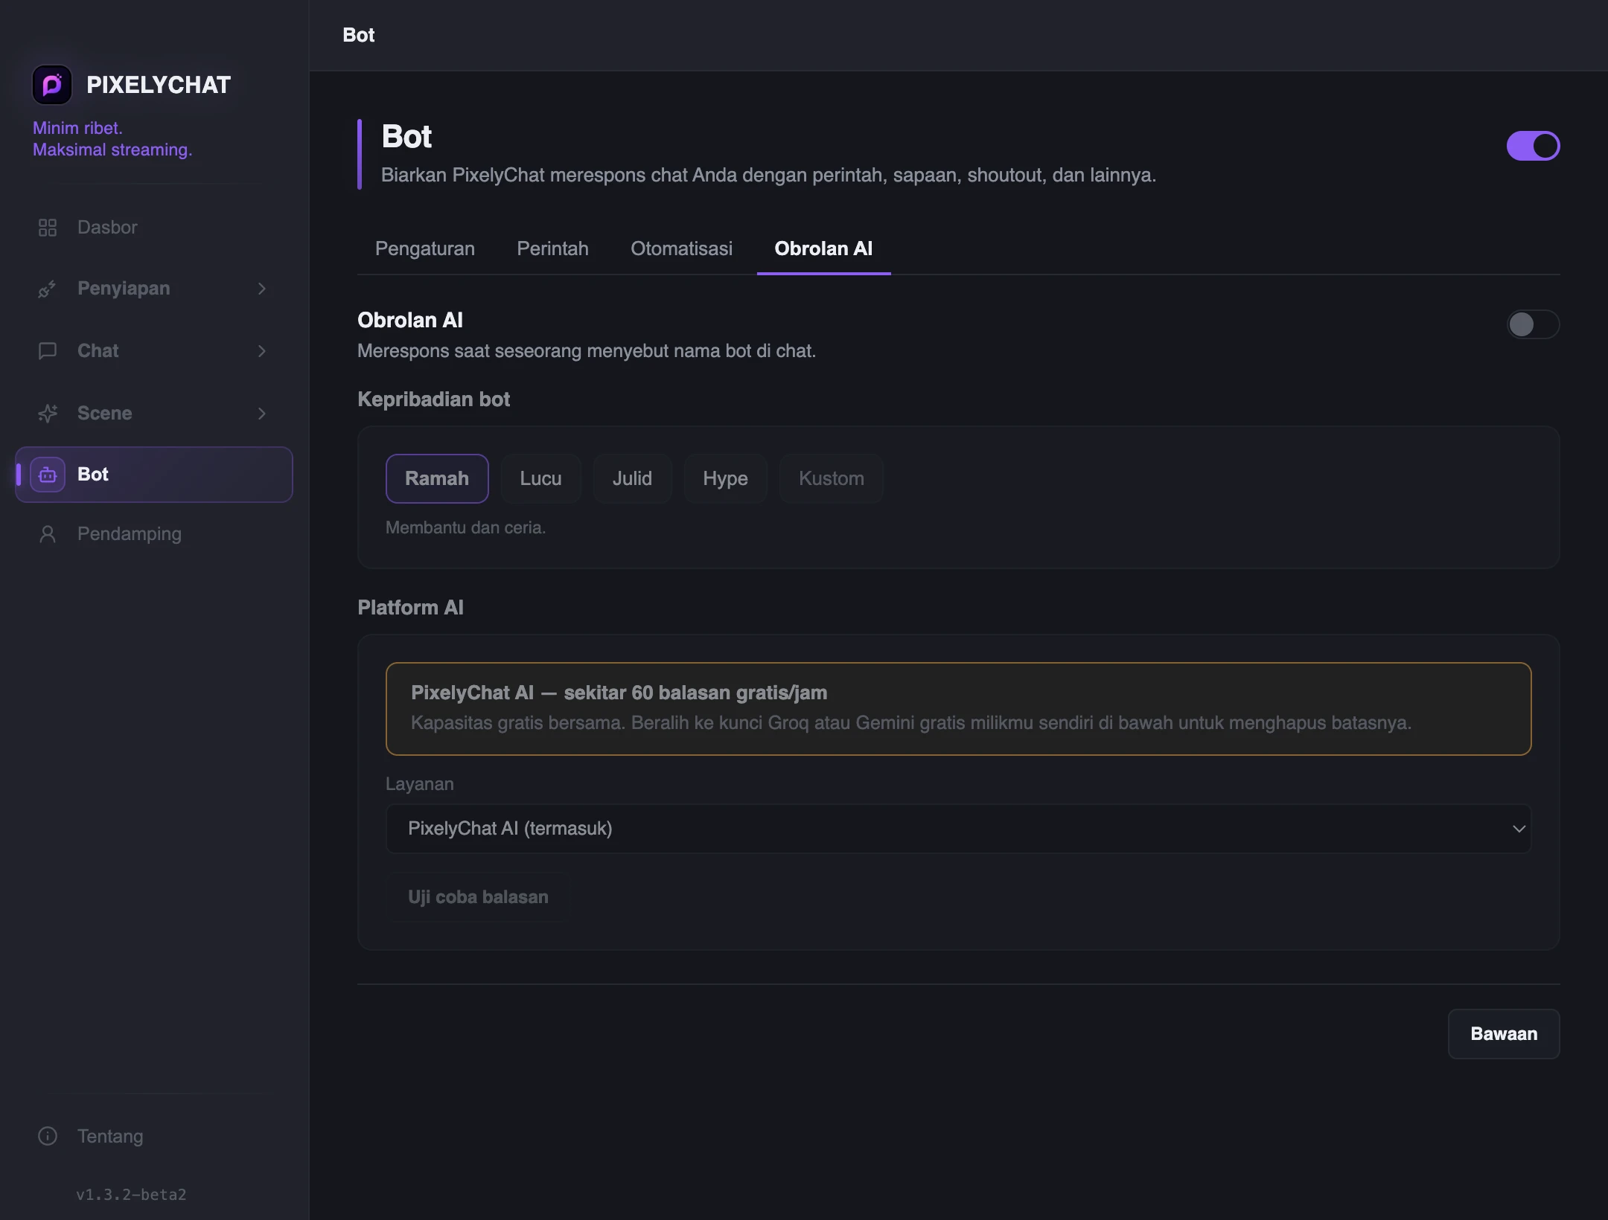Viewport: 1608px width, 1220px height.
Task: Expand the Scene menu chevron
Action: (261, 414)
